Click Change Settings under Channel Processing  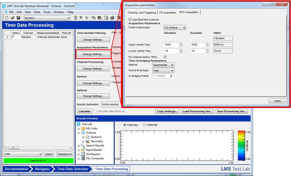click(93, 69)
